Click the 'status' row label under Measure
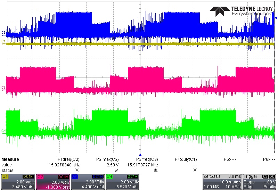Viewport: 278px width, 190px height. [7, 170]
